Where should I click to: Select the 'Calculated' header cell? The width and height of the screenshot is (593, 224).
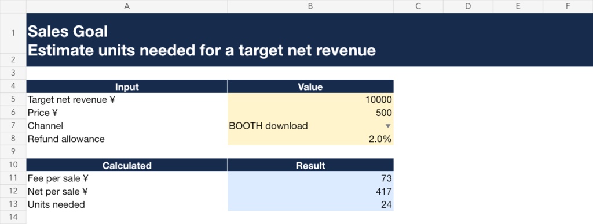[x=127, y=165]
